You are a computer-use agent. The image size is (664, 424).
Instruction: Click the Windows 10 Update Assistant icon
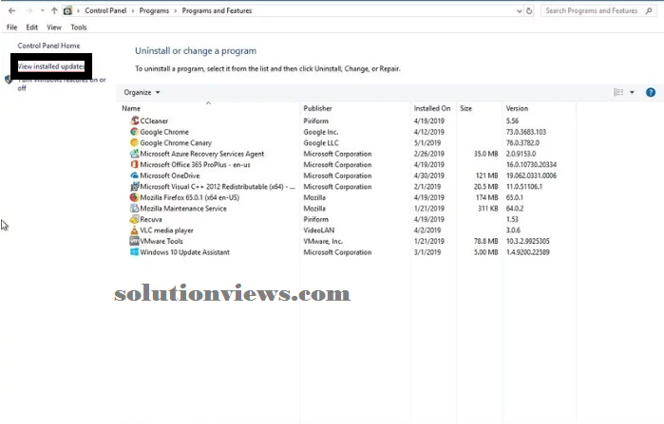pos(134,252)
